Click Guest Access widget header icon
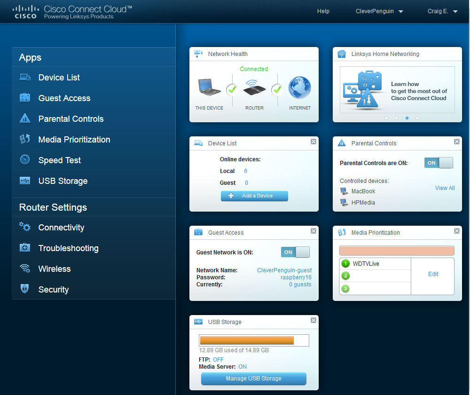The width and height of the screenshot is (470, 395). pos(198,232)
